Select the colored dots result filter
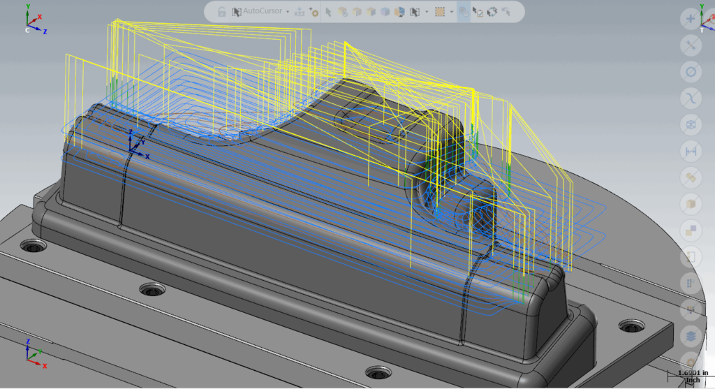 (691, 309)
